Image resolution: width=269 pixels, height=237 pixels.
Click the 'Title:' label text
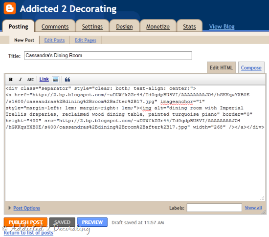coord(14,56)
